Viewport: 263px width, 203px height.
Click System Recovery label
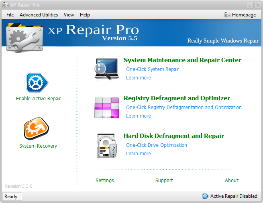[x=38, y=146]
